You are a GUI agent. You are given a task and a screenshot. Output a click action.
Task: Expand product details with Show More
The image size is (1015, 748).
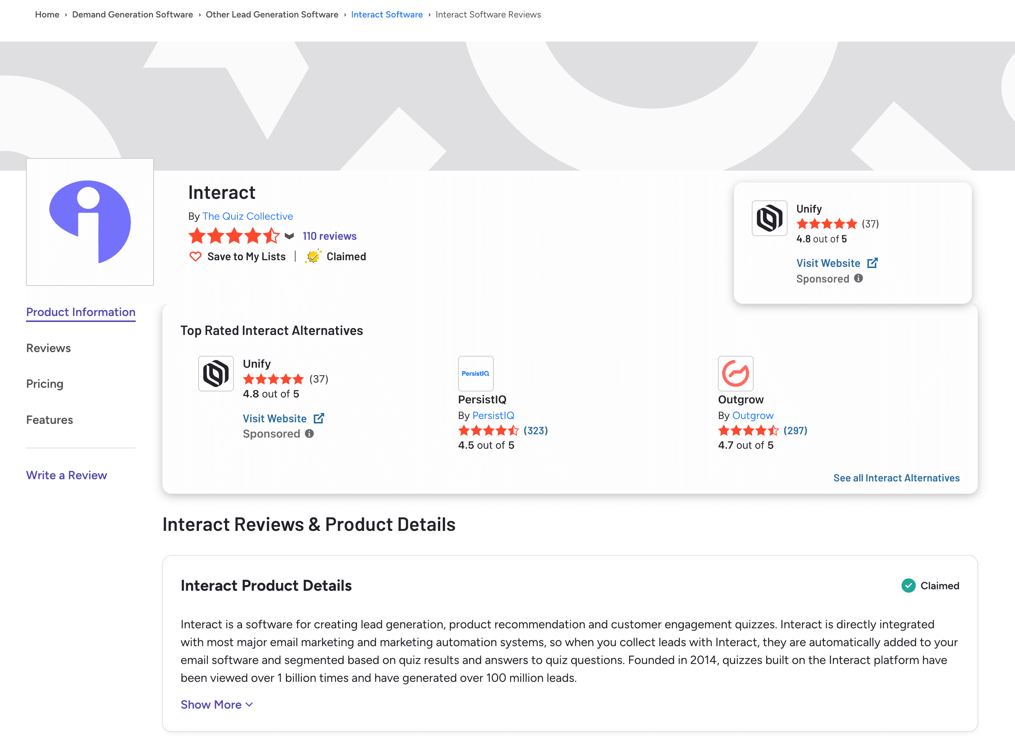pyautogui.click(x=216, y=705)
